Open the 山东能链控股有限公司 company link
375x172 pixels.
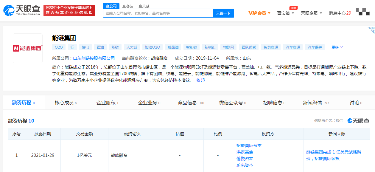pyautogui.click(x=94, y=58)
